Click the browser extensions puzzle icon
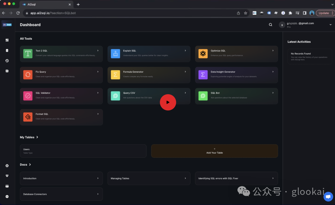Screen dimensions: 335x205 tap(290, 13)
